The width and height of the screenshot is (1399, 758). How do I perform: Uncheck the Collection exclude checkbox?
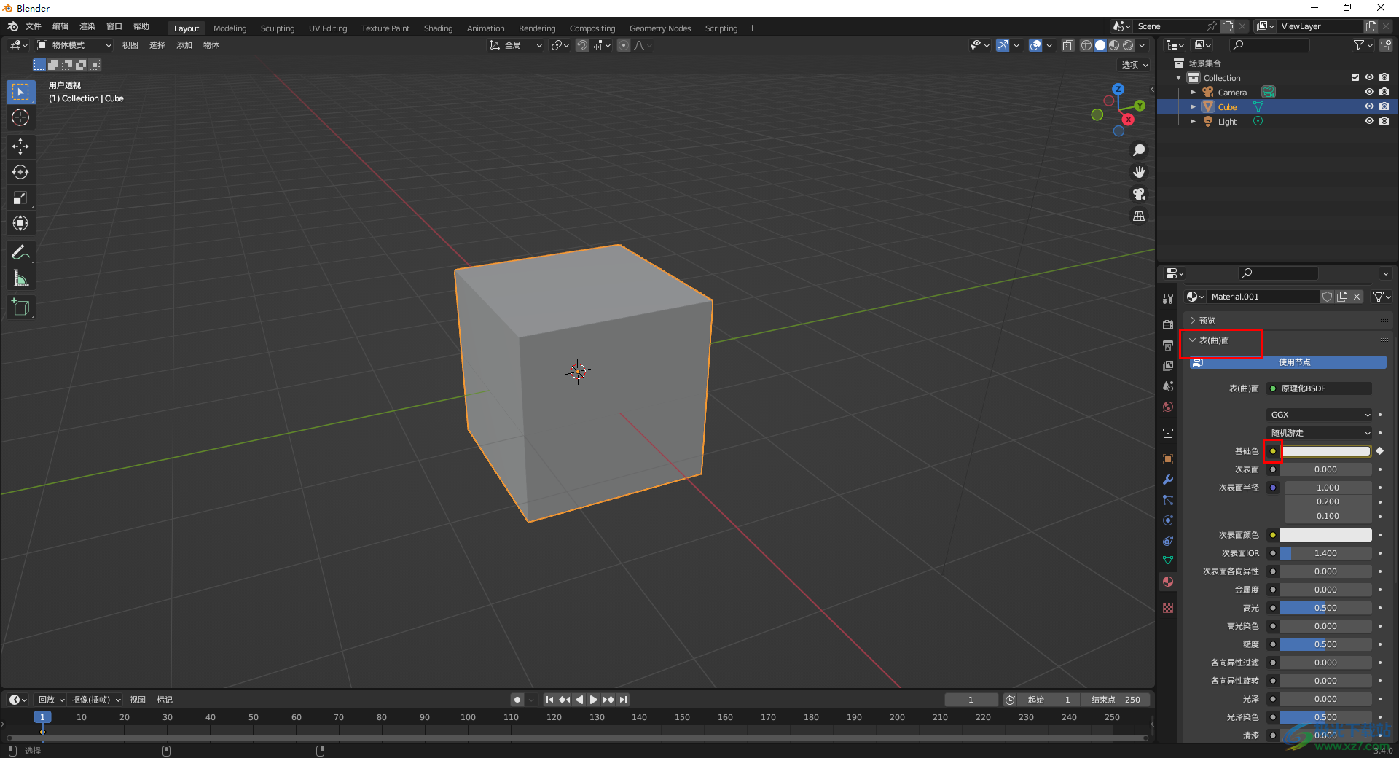click(x=1355, y=77)
